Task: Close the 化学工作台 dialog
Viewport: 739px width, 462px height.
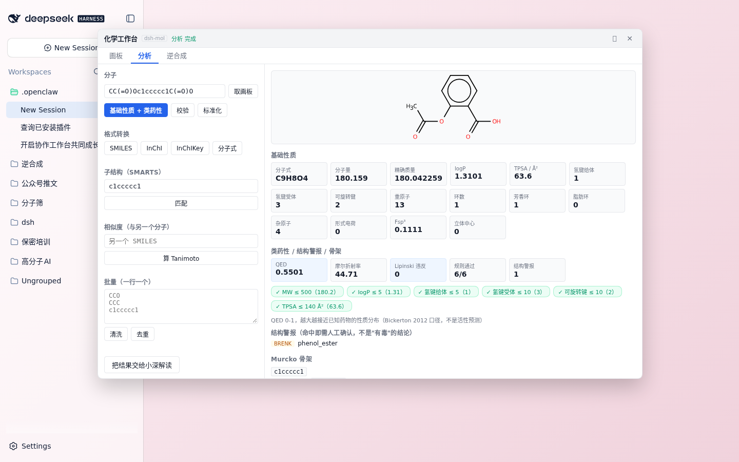Action: [x=630, y=38]
